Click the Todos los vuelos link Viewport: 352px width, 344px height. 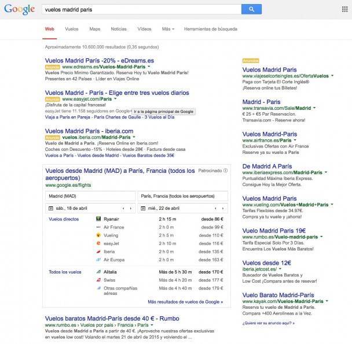(x=65, y=272)
